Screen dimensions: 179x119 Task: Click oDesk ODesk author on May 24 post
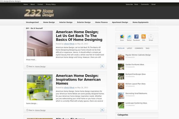pyautogui.click(x=69, y=87)
